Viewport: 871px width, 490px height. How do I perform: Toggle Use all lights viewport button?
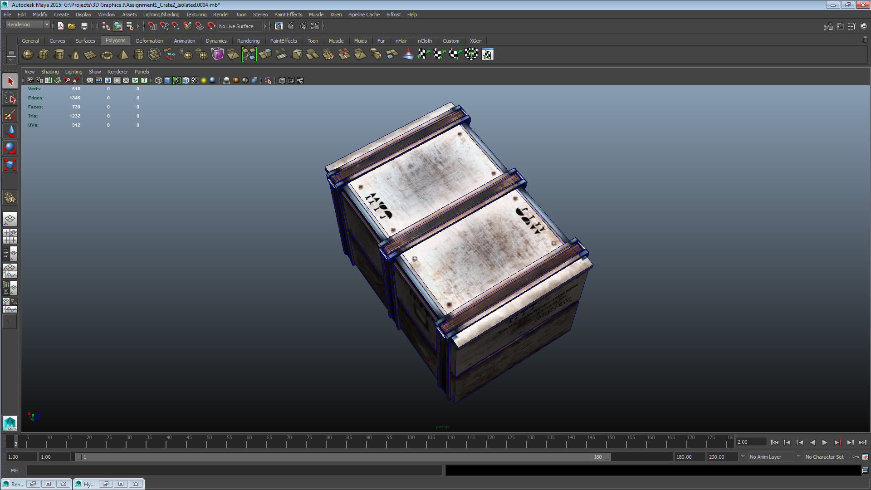tap(204, 80)
